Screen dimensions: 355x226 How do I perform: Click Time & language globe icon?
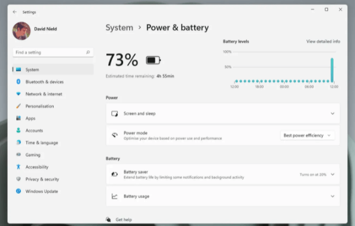(19, 142)
